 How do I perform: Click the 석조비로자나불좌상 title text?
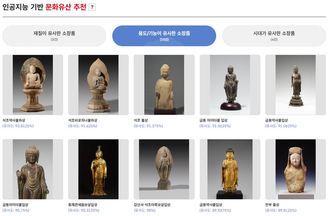pos(83,120)
